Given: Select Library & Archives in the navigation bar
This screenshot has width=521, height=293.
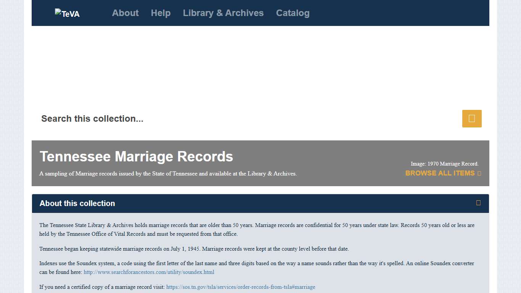Looking at the screenshot, I should pyautogui.click(x=223, y=13).
